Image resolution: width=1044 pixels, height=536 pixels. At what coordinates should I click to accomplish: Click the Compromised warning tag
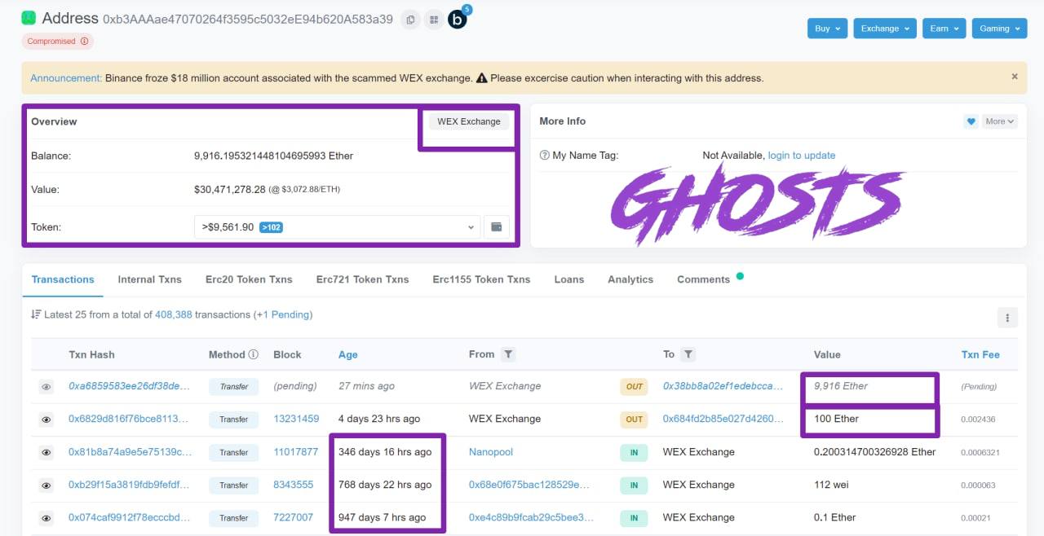pos(58,42)
